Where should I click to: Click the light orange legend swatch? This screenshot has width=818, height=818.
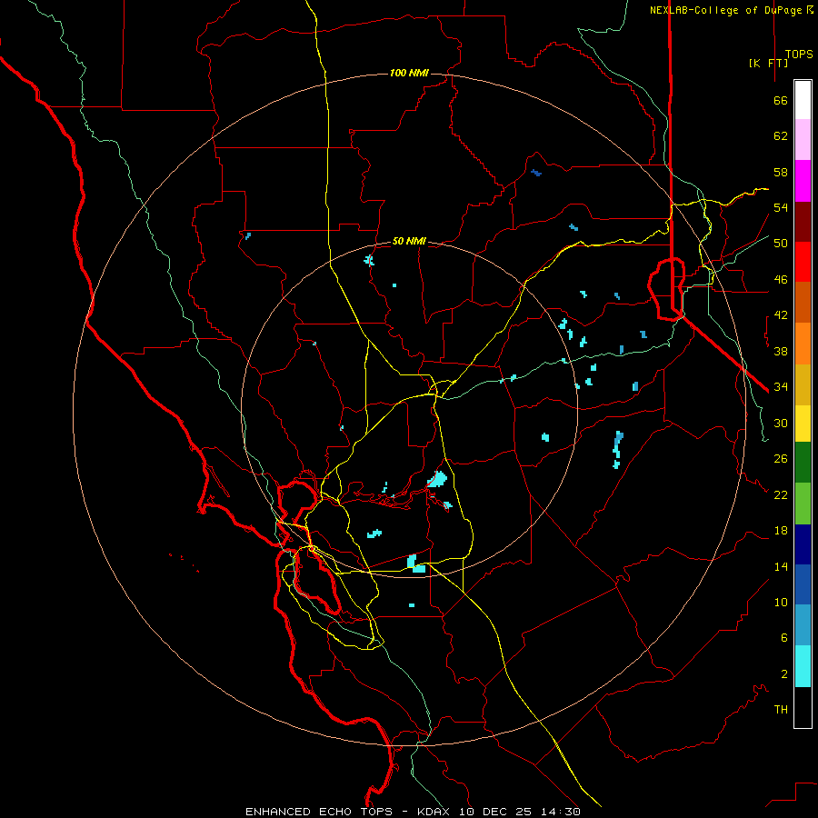(x=803, y=344)
